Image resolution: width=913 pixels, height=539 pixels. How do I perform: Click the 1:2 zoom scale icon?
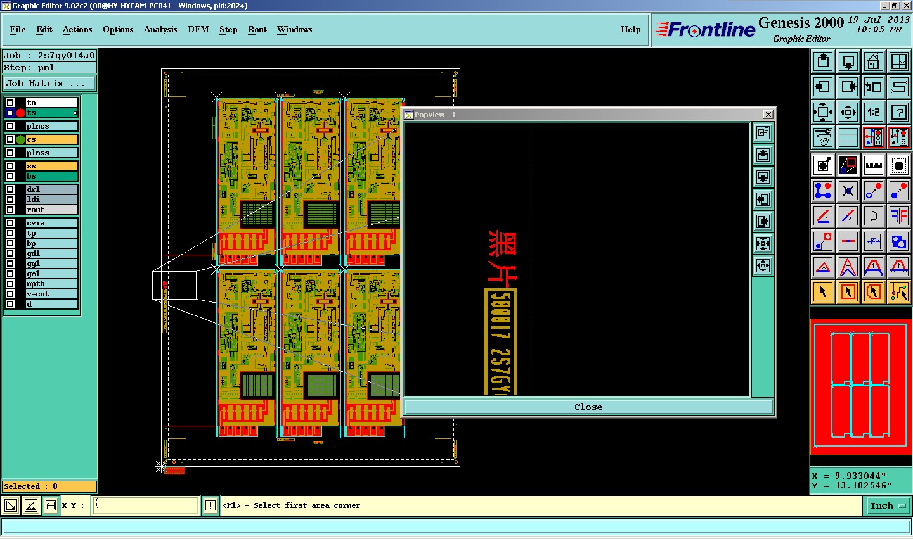pyautogui.click(x=874, y=112)
